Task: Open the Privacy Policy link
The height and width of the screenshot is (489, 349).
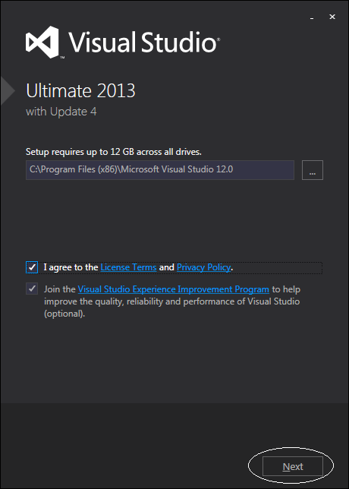Action: pos(204,267)
